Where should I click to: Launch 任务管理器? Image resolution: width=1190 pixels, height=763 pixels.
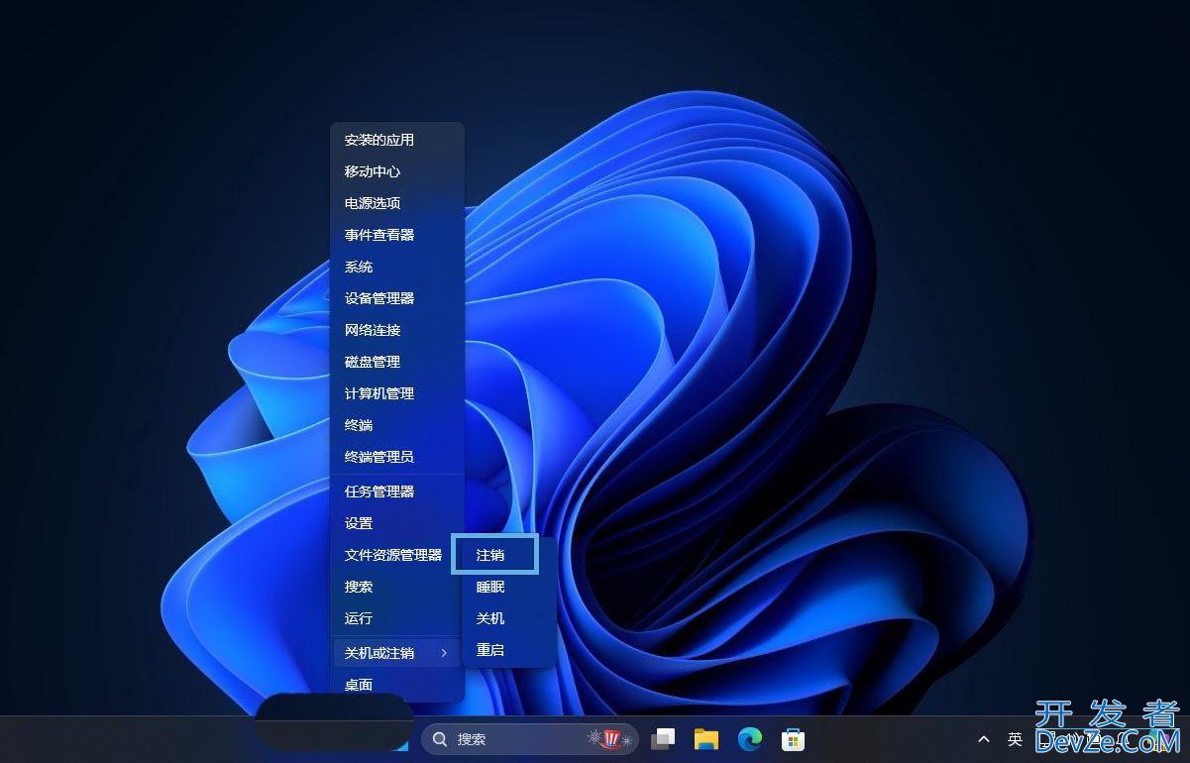click(396, 491)
